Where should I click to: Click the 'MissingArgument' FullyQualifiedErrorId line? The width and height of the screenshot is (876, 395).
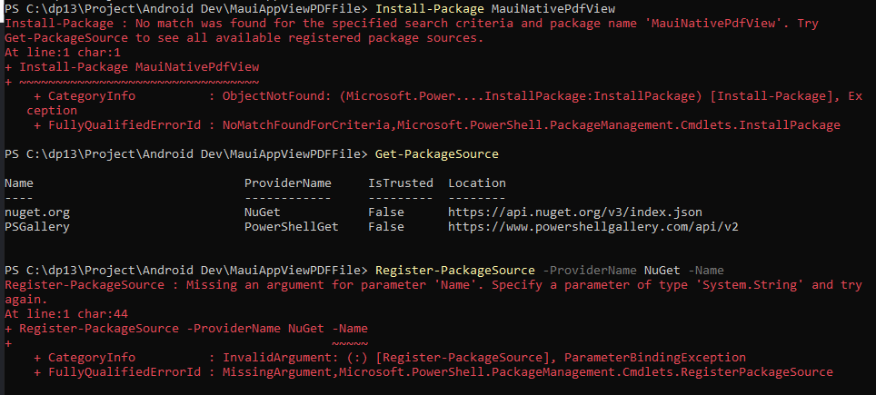[x=433, y=371]
